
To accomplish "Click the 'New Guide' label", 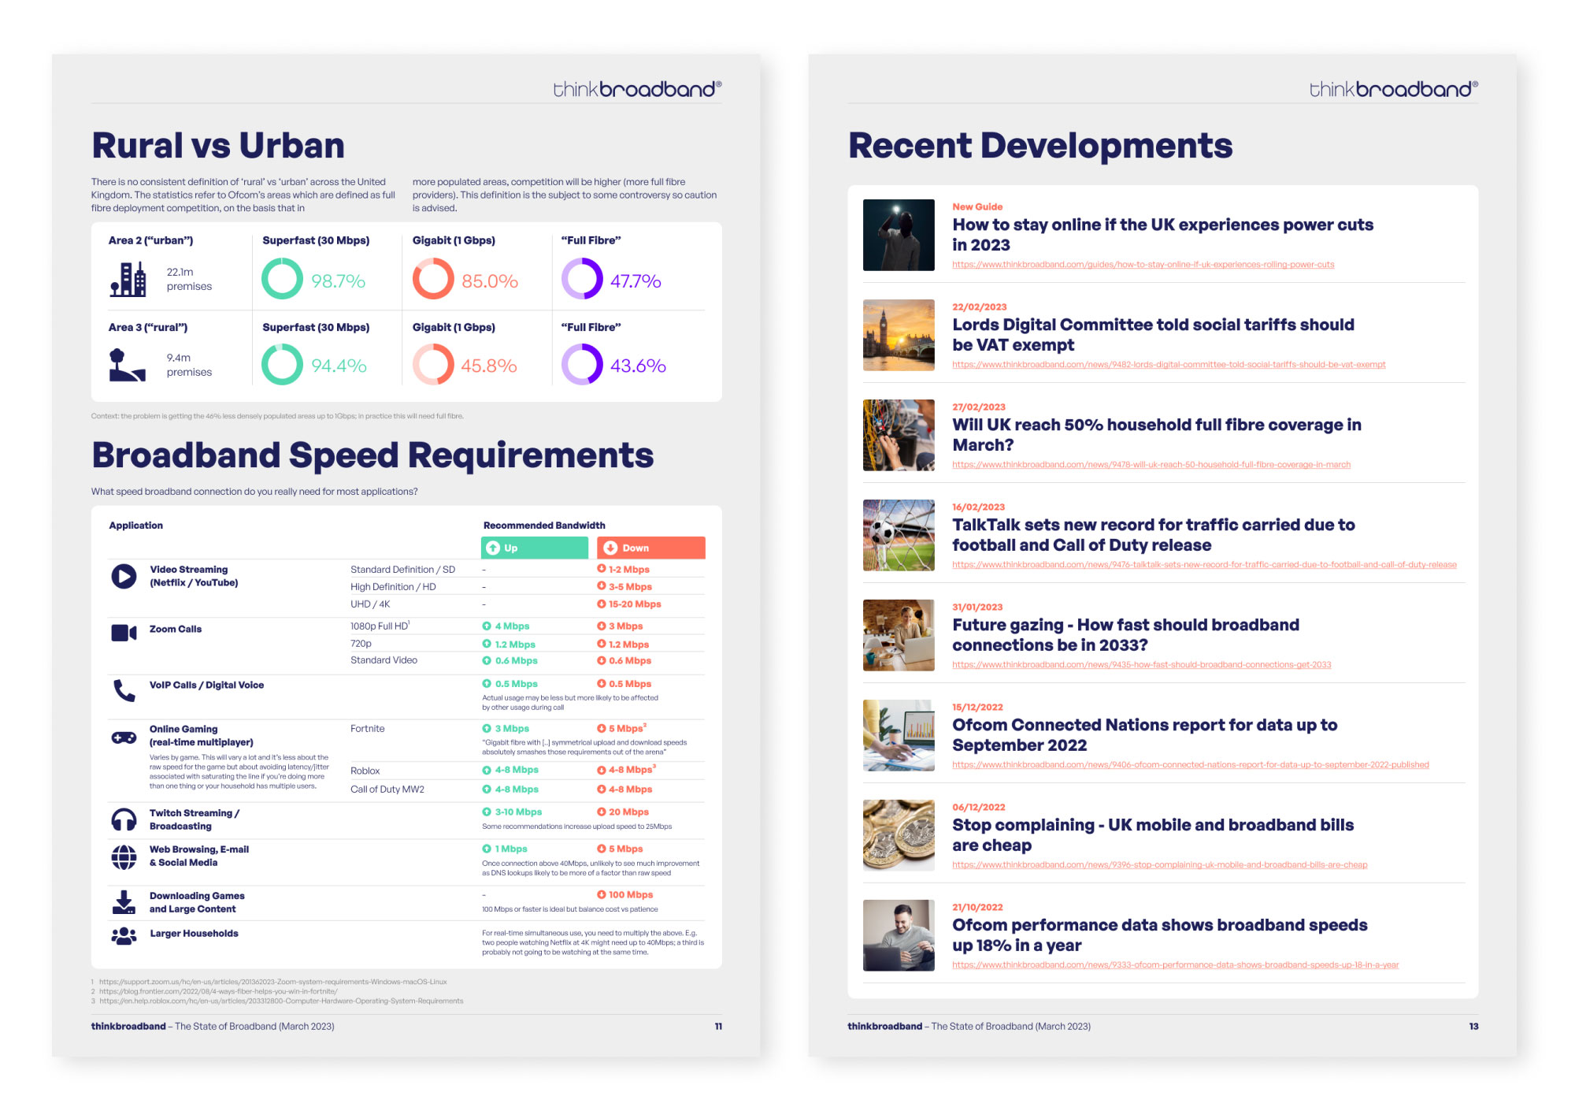I will [x=977, y=207].
